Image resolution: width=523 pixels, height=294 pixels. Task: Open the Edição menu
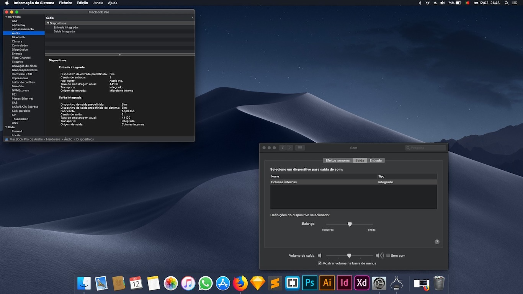point(82,3)
